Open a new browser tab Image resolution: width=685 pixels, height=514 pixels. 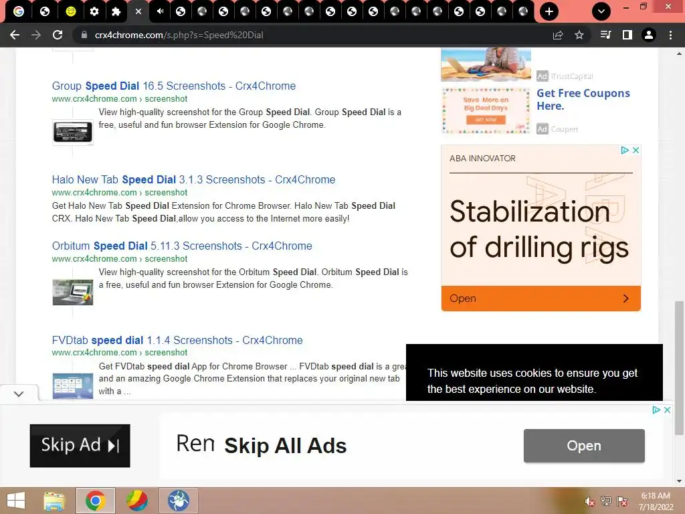[x=549, y=11]
